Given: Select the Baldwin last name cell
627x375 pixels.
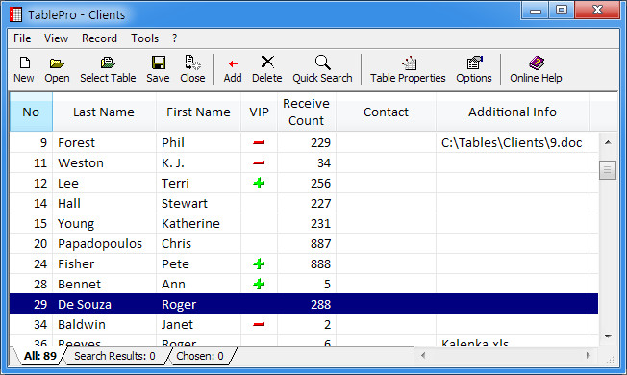Looking at the screenshot, I should [x=104, y=324].
